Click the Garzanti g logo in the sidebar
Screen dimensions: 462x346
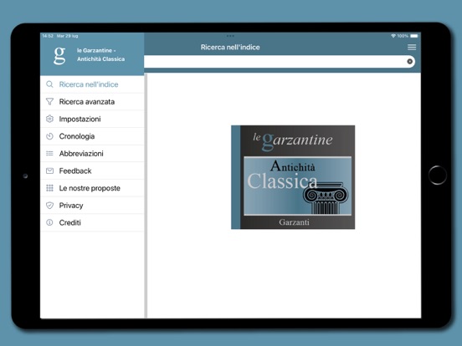pos(59,55)
